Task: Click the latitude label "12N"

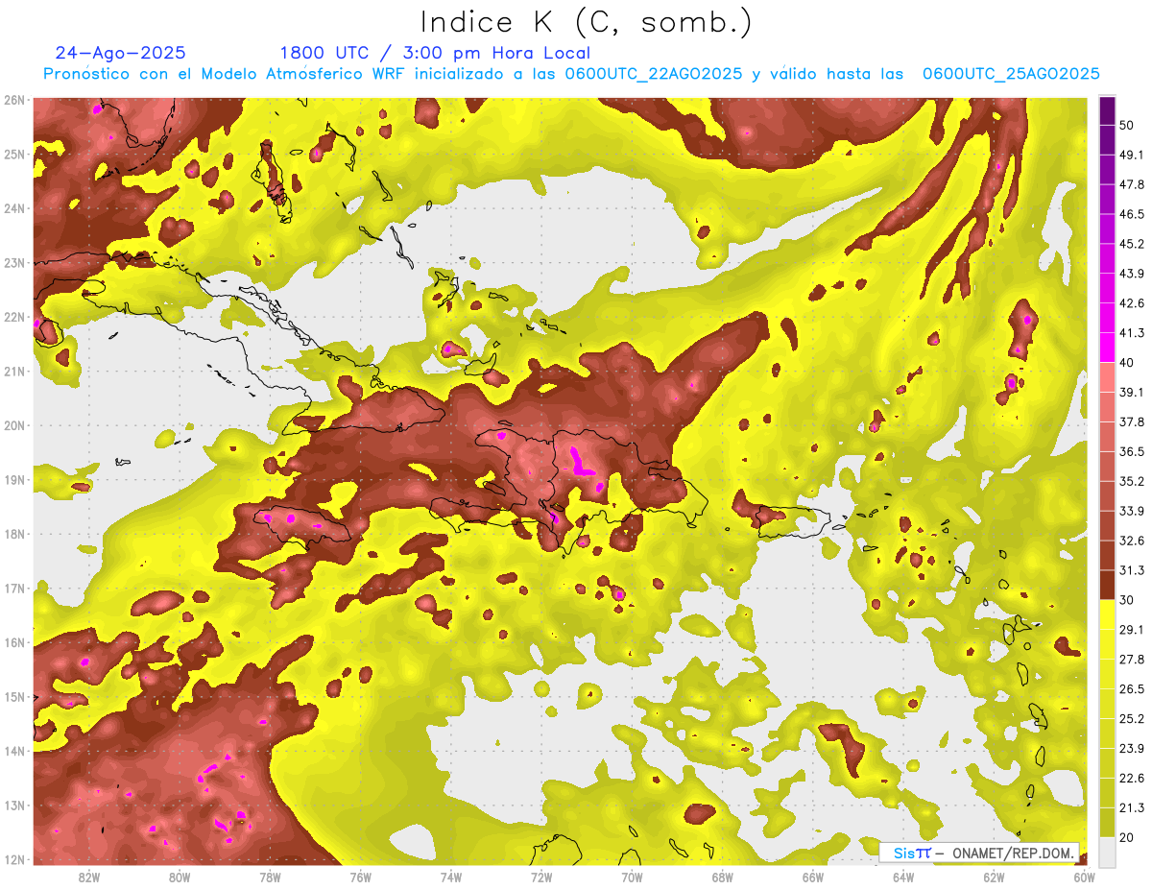Action: 14,859
